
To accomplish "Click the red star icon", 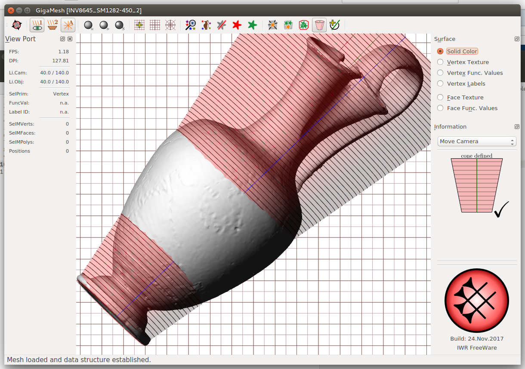I will pyautogui.click(x=237, y=25).
